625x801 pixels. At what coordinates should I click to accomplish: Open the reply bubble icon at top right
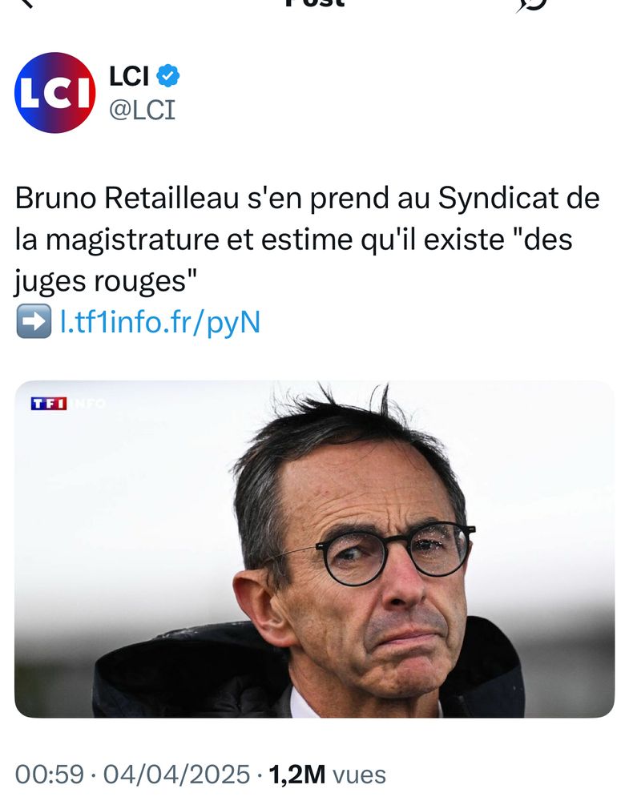(x=531, y=4)
